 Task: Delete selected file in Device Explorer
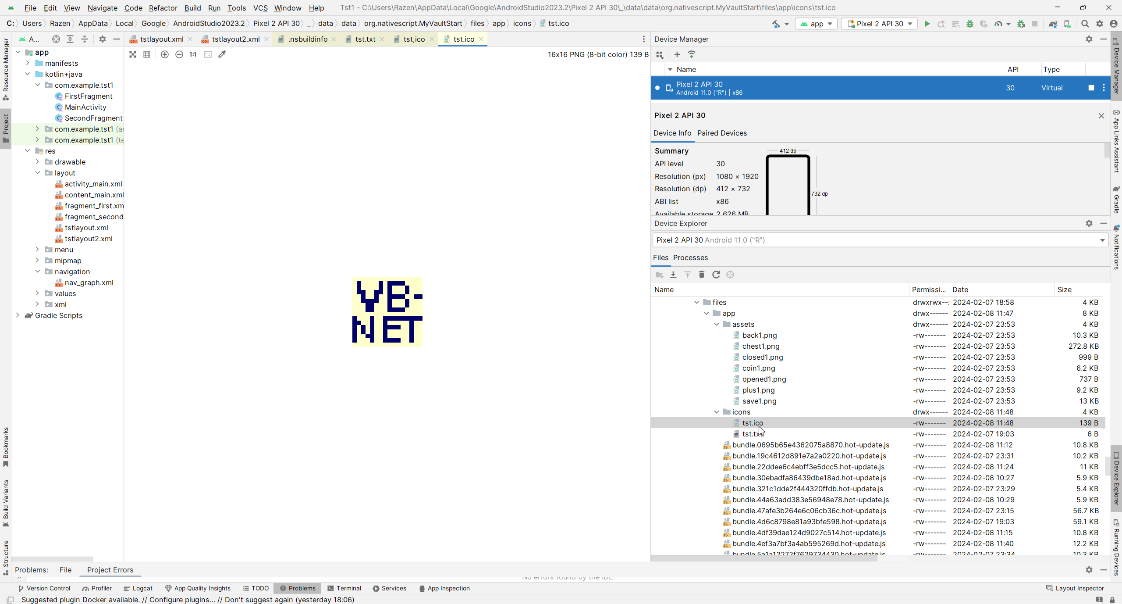[702, 275]
